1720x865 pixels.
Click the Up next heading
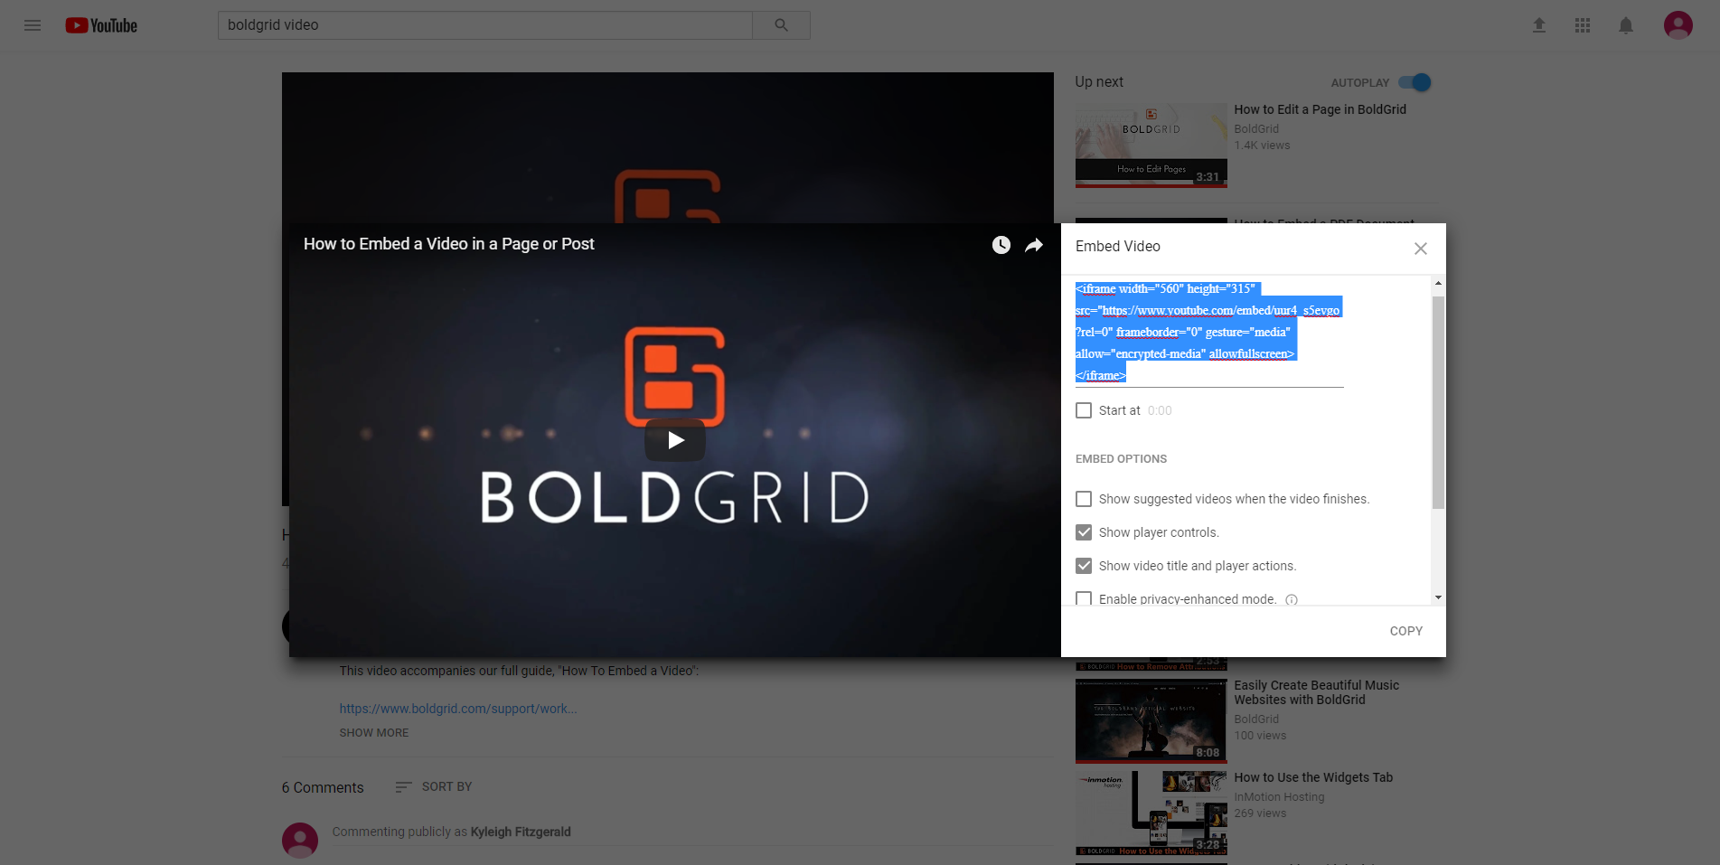coord(1099,82)
